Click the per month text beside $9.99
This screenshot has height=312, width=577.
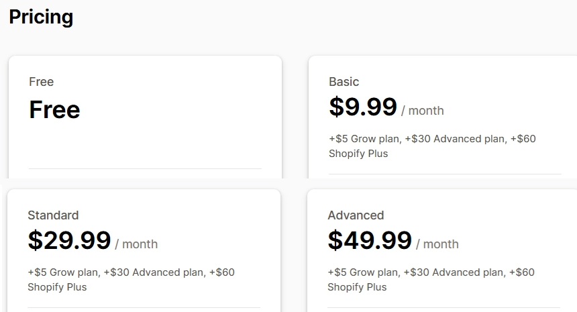(423, 111)
